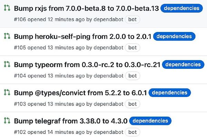The height and width of the screenshot is (139, 207).
Task: Open 'Bump rxjs from 7.0.0-beta.8' pull request
Action: tap(86, 8)
